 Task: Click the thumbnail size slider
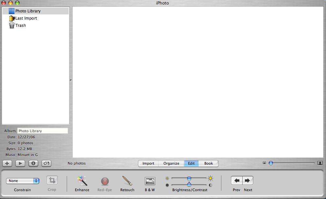click(x=292, y=163)
